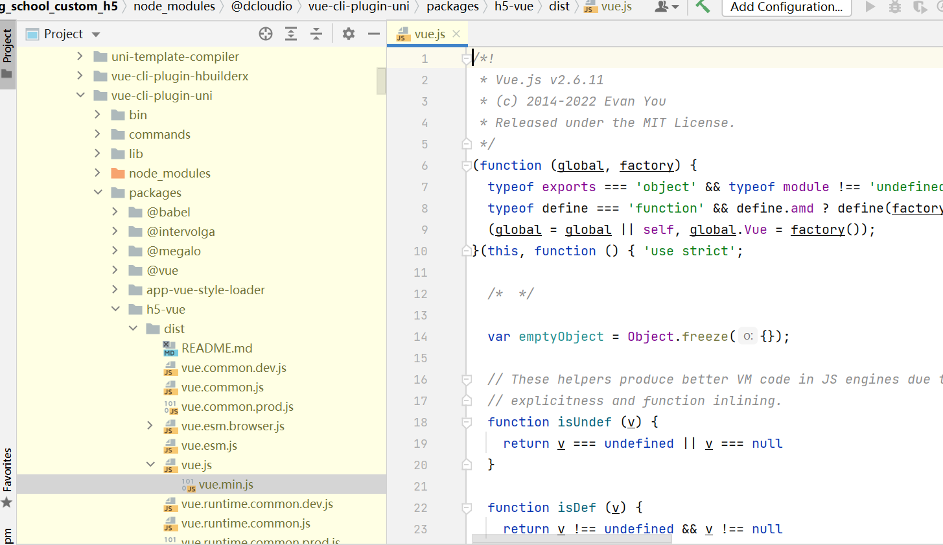
Task: Select vue.min.js in the project tree
Action: click(x=226, y=484)
